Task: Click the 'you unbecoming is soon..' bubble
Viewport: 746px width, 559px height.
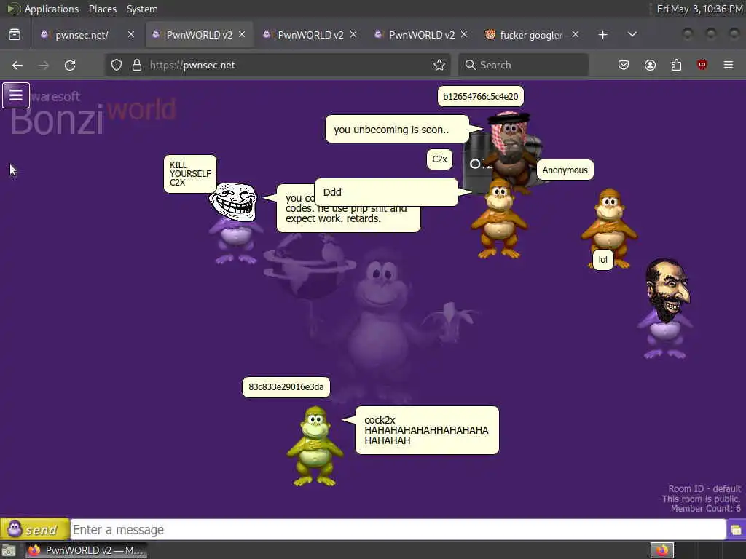Action: 397,129
